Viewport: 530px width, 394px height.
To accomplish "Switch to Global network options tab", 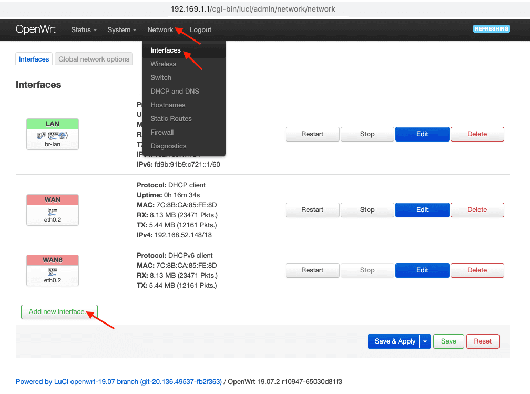I will click(94, 59).
